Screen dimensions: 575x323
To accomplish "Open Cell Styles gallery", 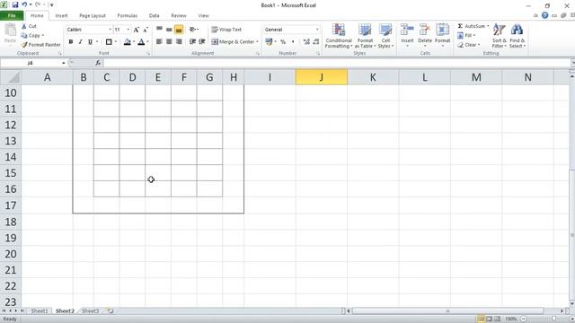I will point(385,36).
